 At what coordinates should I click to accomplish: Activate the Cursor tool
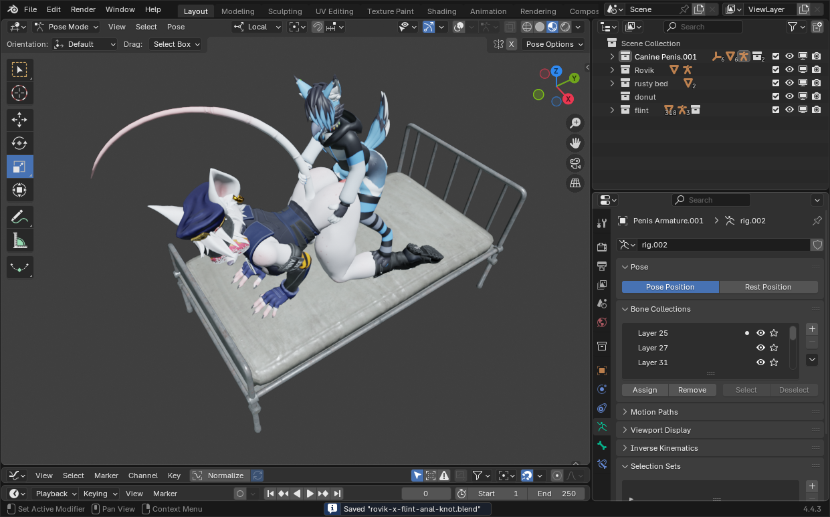[x=19, y=93]
